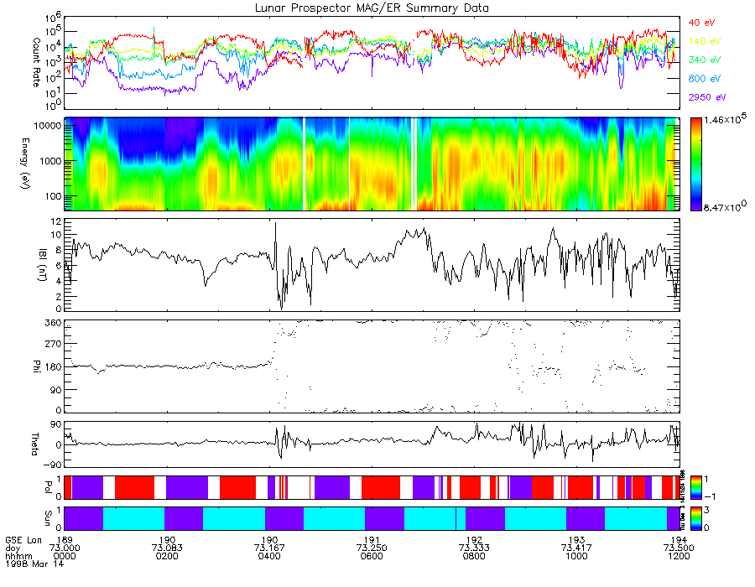The width and height of the screenshot is (755, 587).
Task: Click the "GSE Lon" row label
Action: [23, 540]
